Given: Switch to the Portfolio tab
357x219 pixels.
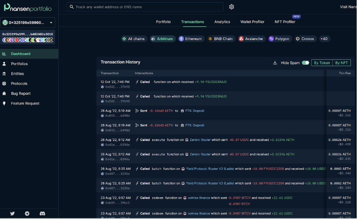Looking at the screenshot, I should pos(163,22).
